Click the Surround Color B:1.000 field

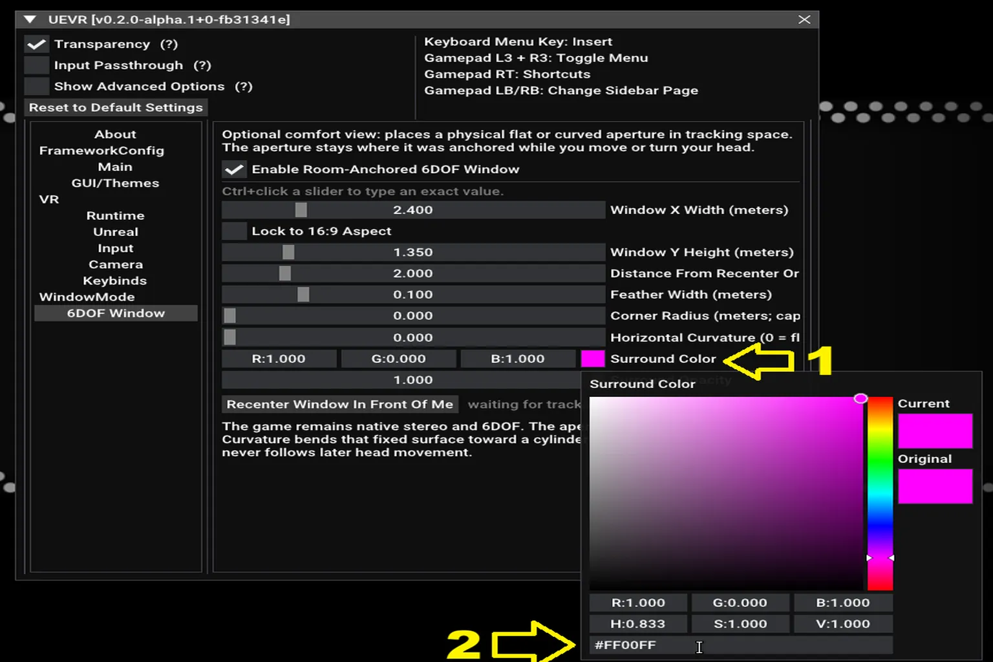coord(518,359)
